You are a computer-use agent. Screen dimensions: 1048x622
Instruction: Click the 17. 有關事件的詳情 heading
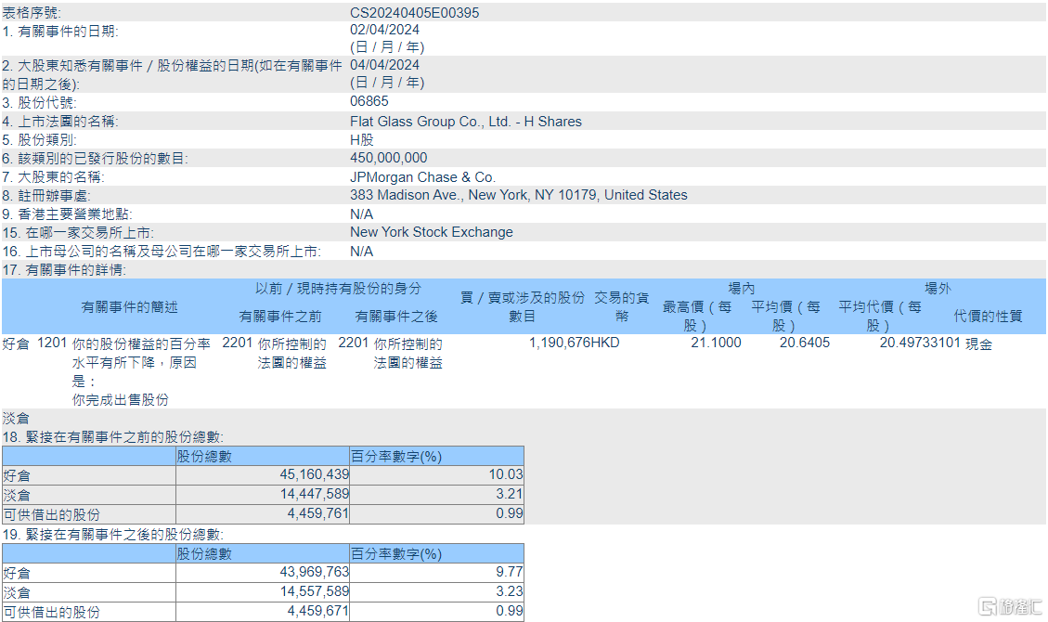[64, 270]
